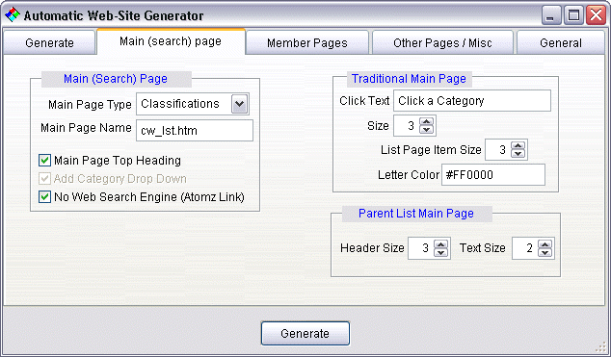Decrease the Header Size value

click(x=441, y=252)
